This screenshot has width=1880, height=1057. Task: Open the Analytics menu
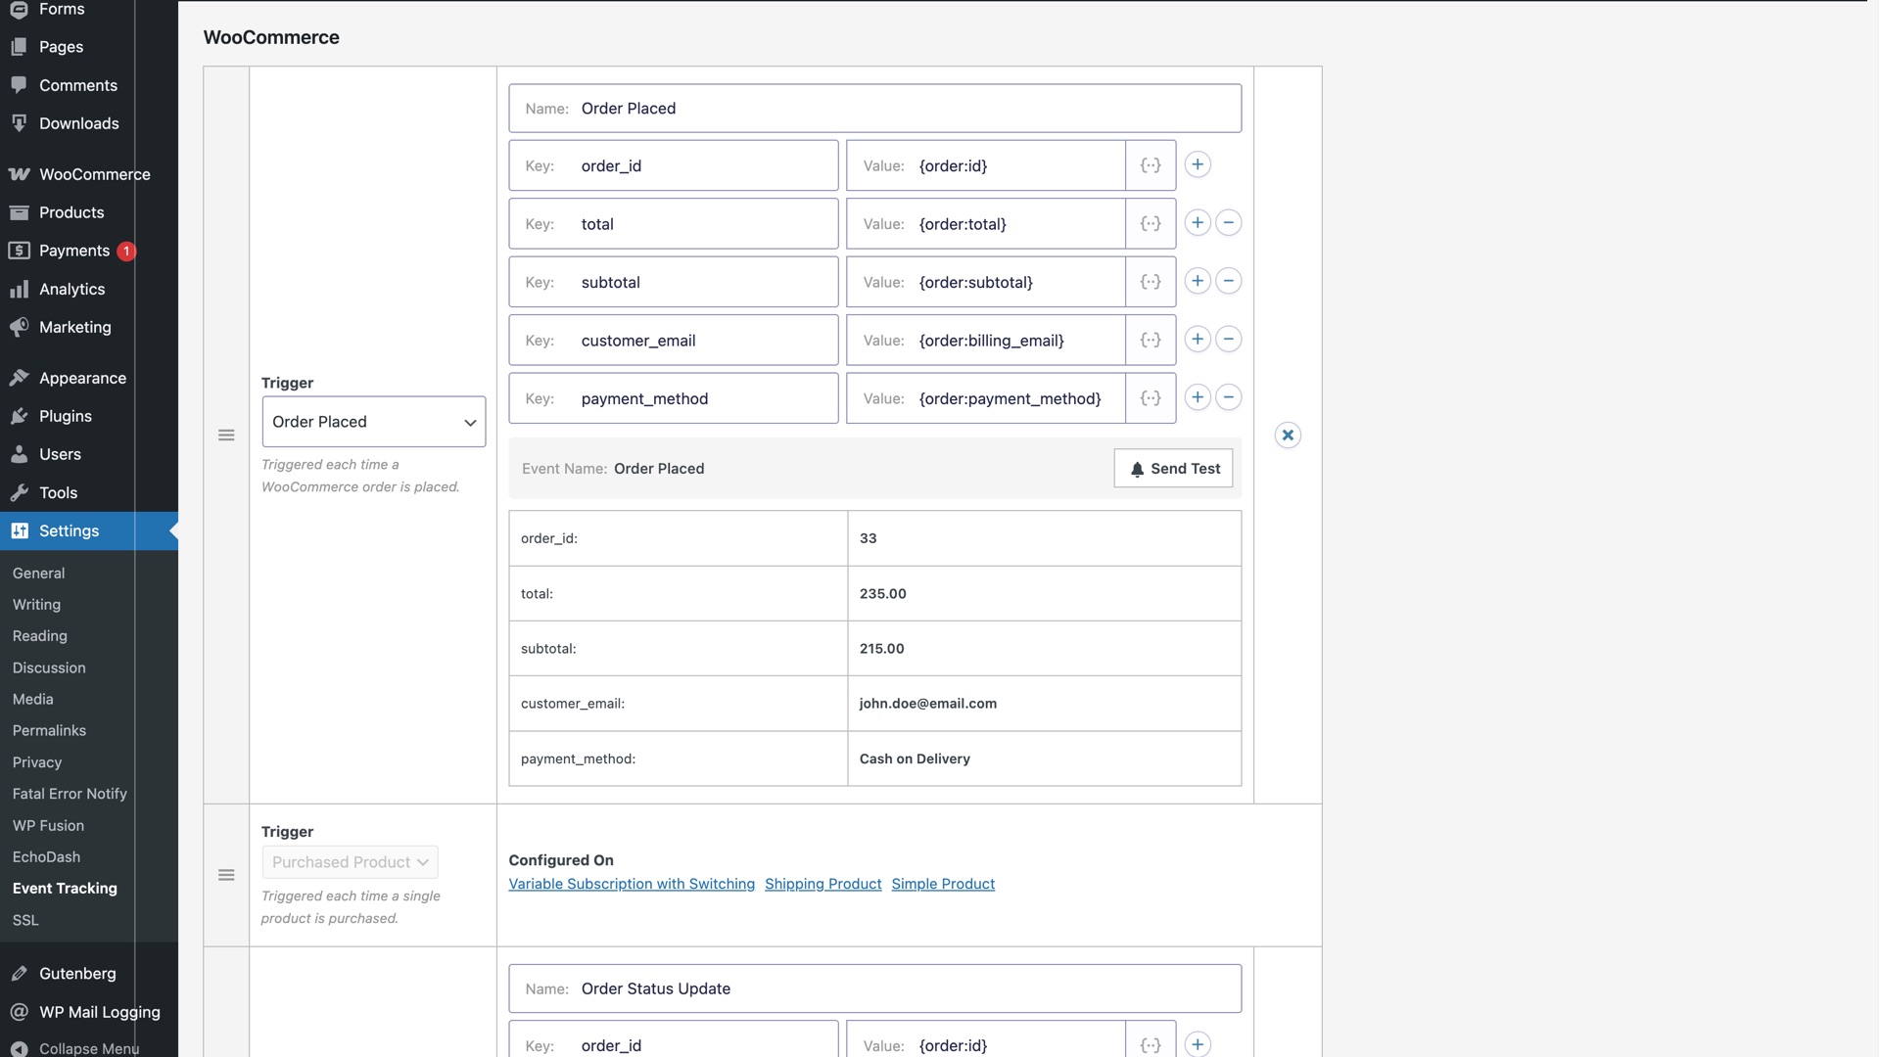point(71,289)
